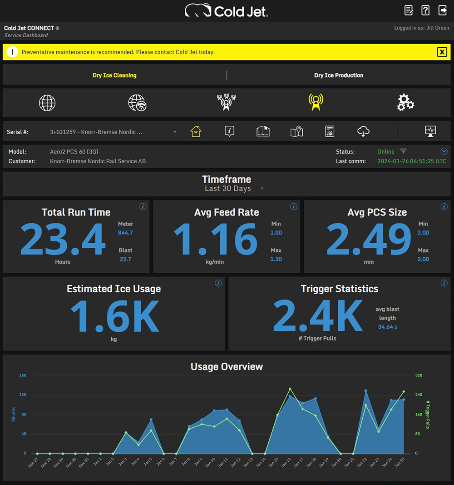The height and width of the screenshot is (485, 454).
Task: Click the wifi signal icon beside Online
Action: click(x=403, y=151)
